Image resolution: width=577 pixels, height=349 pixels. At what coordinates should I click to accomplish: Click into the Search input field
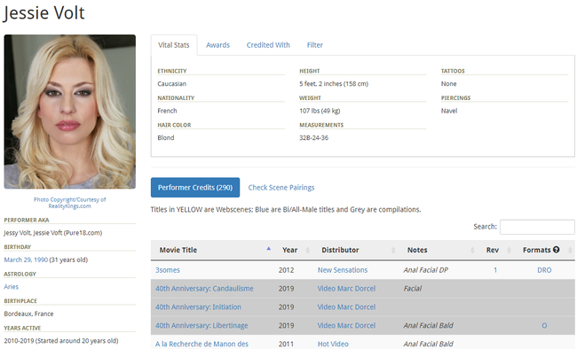coord(537,227)
